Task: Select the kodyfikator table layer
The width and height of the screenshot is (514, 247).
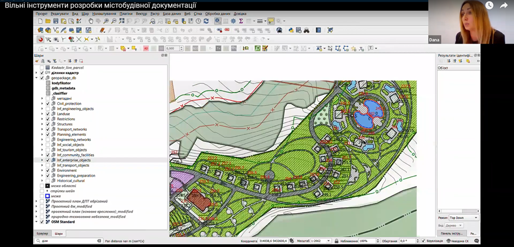Action: 61,83
